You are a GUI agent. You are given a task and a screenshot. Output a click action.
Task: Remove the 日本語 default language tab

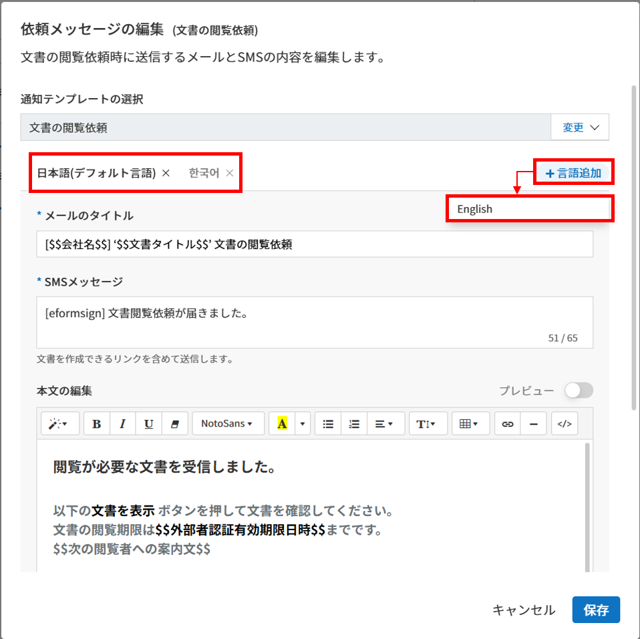[x=166, y=173]
